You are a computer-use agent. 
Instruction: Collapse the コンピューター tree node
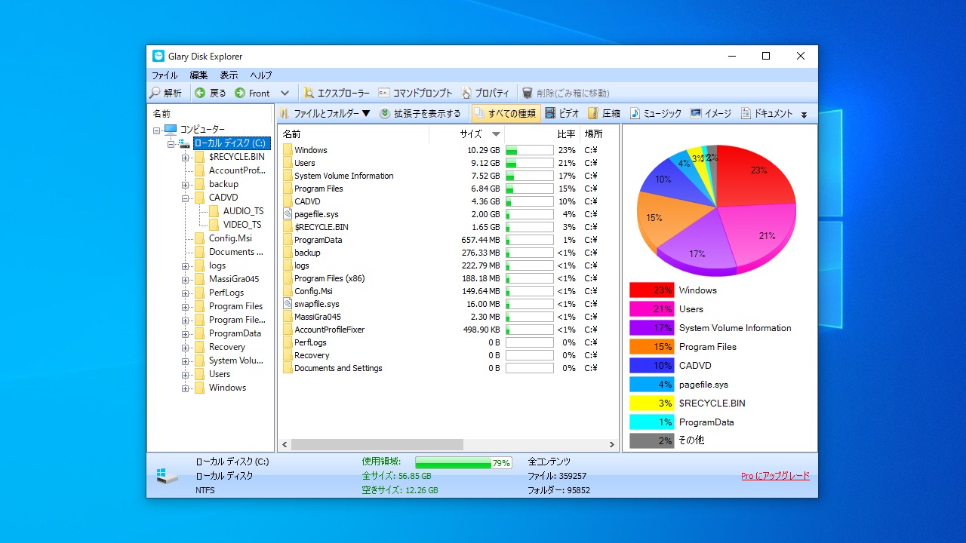point(157,130)
